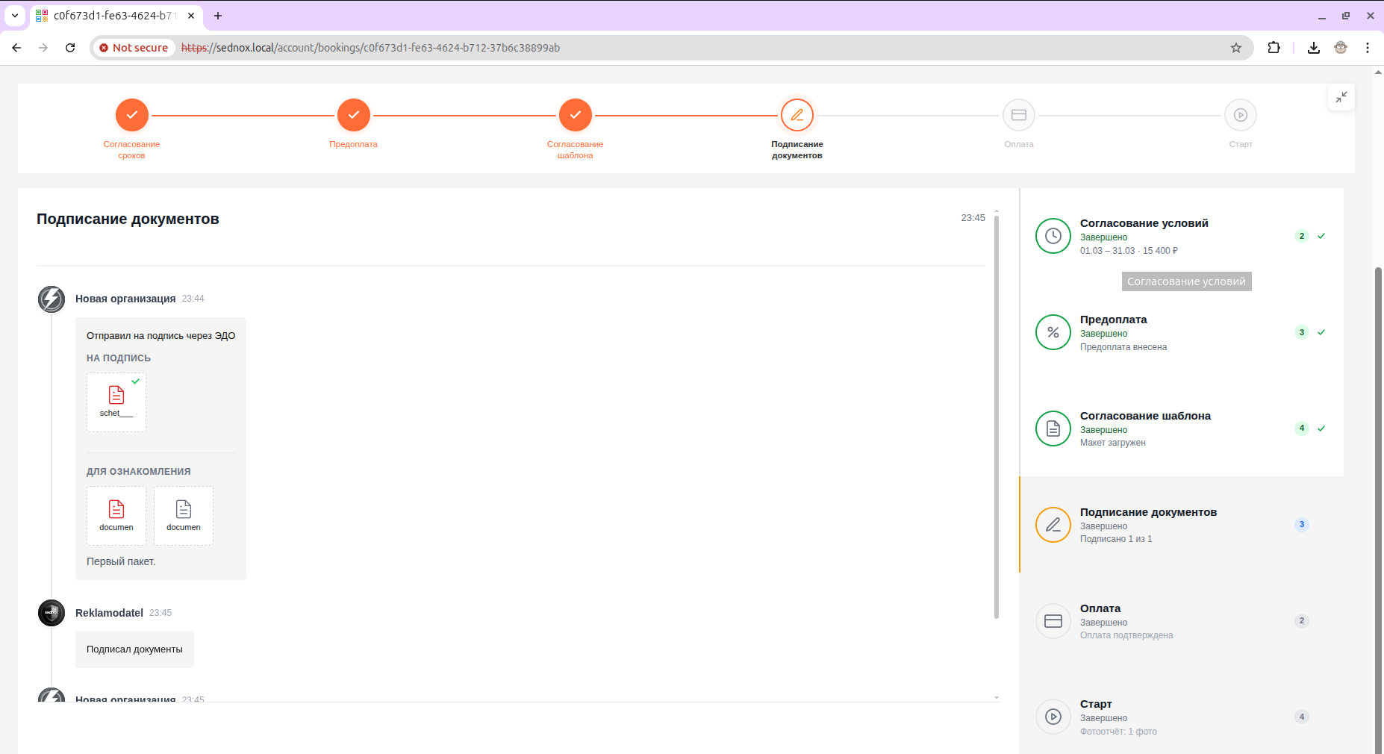Screen dimensions: 1384x754
Task: Click the Отправил на подпись через ЭДО message text
Action: (160, 336)
